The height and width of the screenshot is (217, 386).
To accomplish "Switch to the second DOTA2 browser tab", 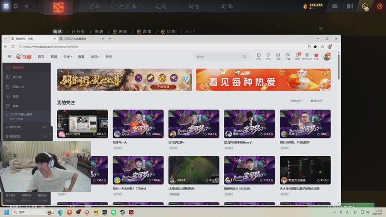I will pyautogui.click(x=81, y=39).
